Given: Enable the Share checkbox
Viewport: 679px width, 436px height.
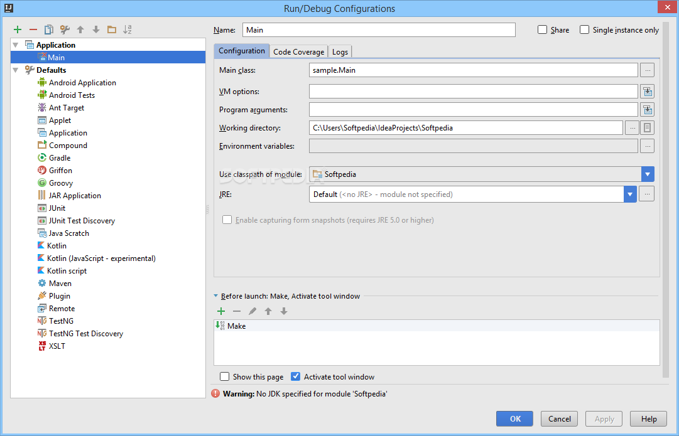Looking at the screenshot, I should pyautogui.click(x=542, y=29).
